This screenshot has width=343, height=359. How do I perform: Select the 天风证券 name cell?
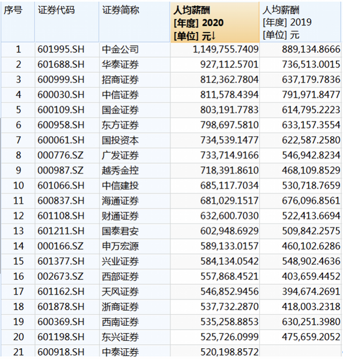pos(135,291)
